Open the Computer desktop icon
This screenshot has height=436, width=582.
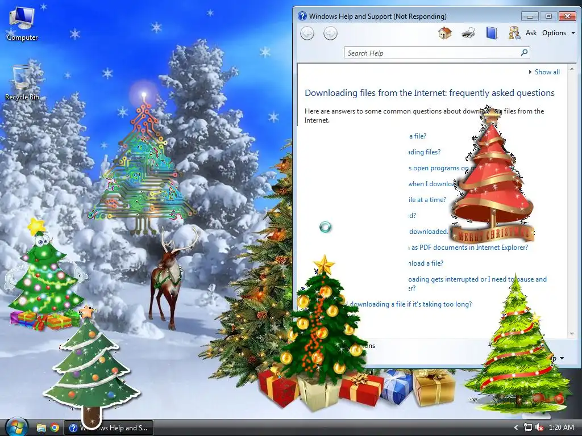pyautogui.click(x=22, y=23)
